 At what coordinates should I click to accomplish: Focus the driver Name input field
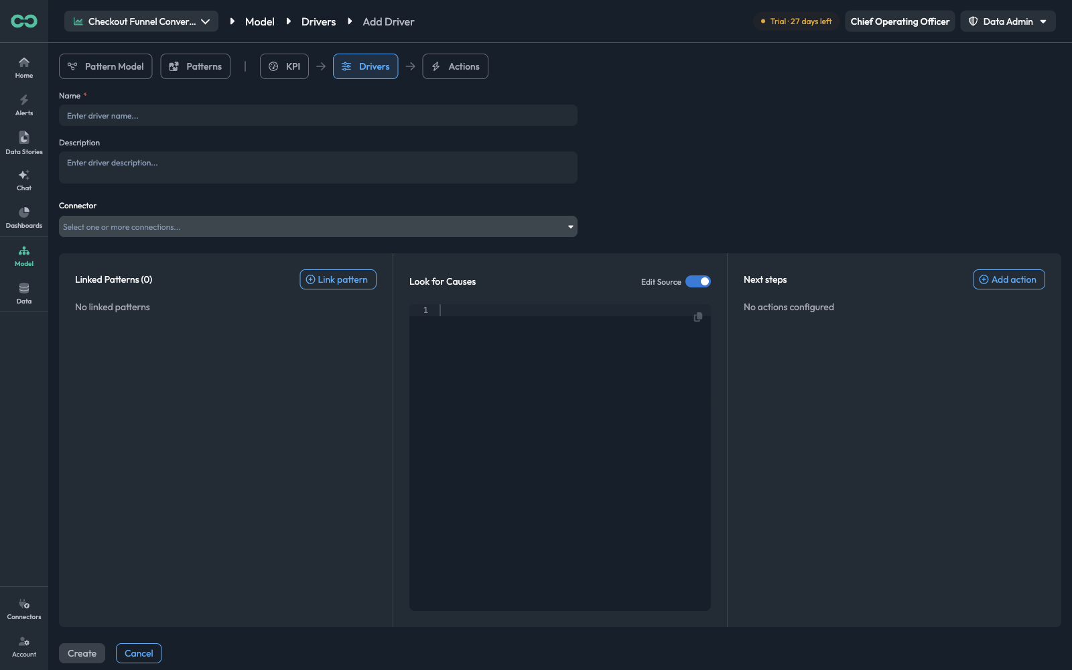318,115
